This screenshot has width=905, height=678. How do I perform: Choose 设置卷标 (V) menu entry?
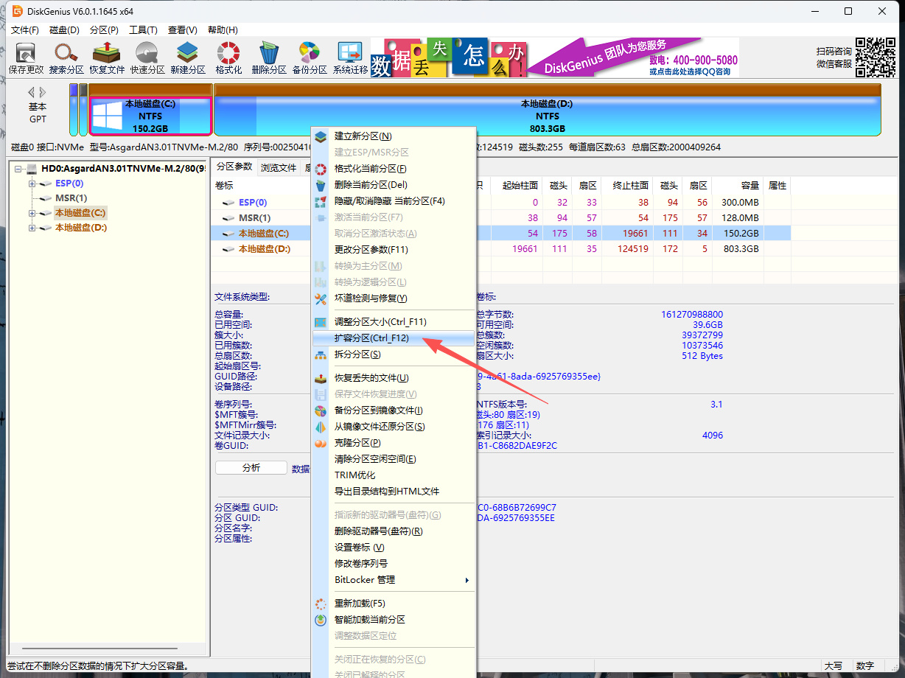pyautogui.click(x=394, y=548)
